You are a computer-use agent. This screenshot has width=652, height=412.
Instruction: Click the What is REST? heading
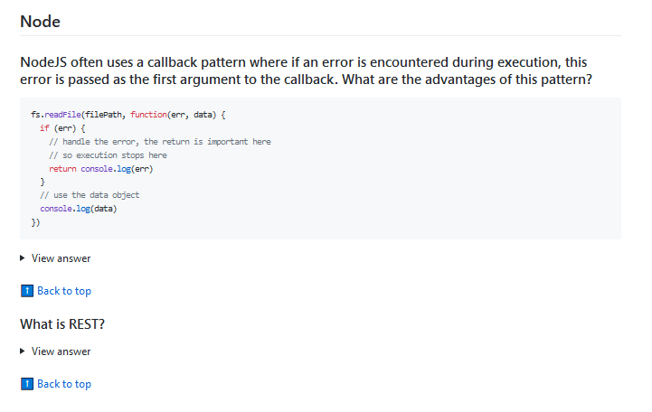tap(62, 324)
